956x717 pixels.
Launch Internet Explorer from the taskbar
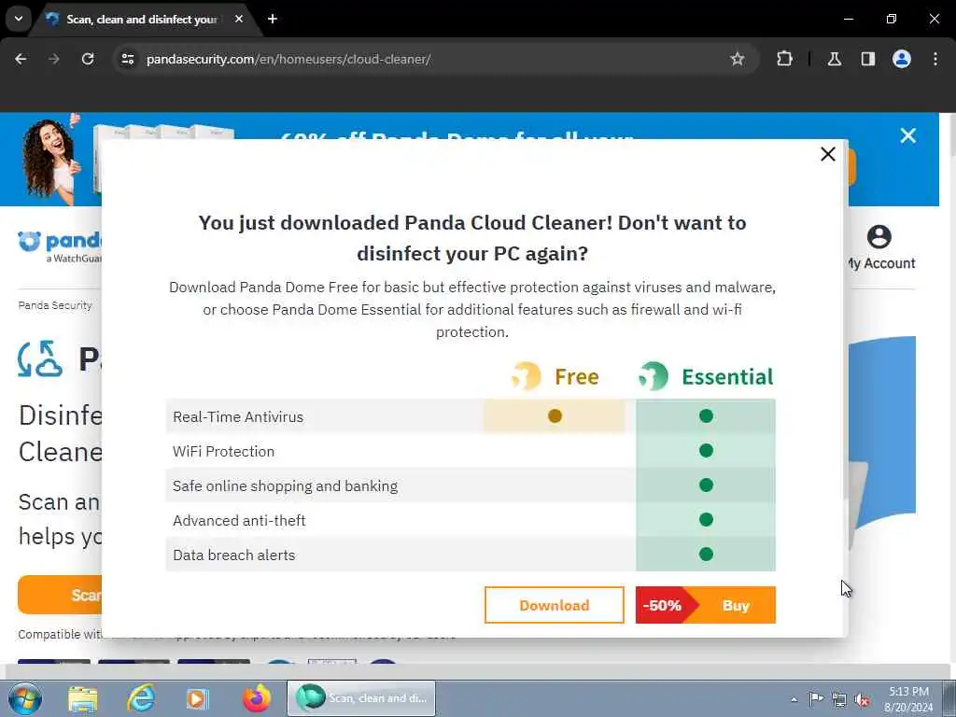point(141,698)
